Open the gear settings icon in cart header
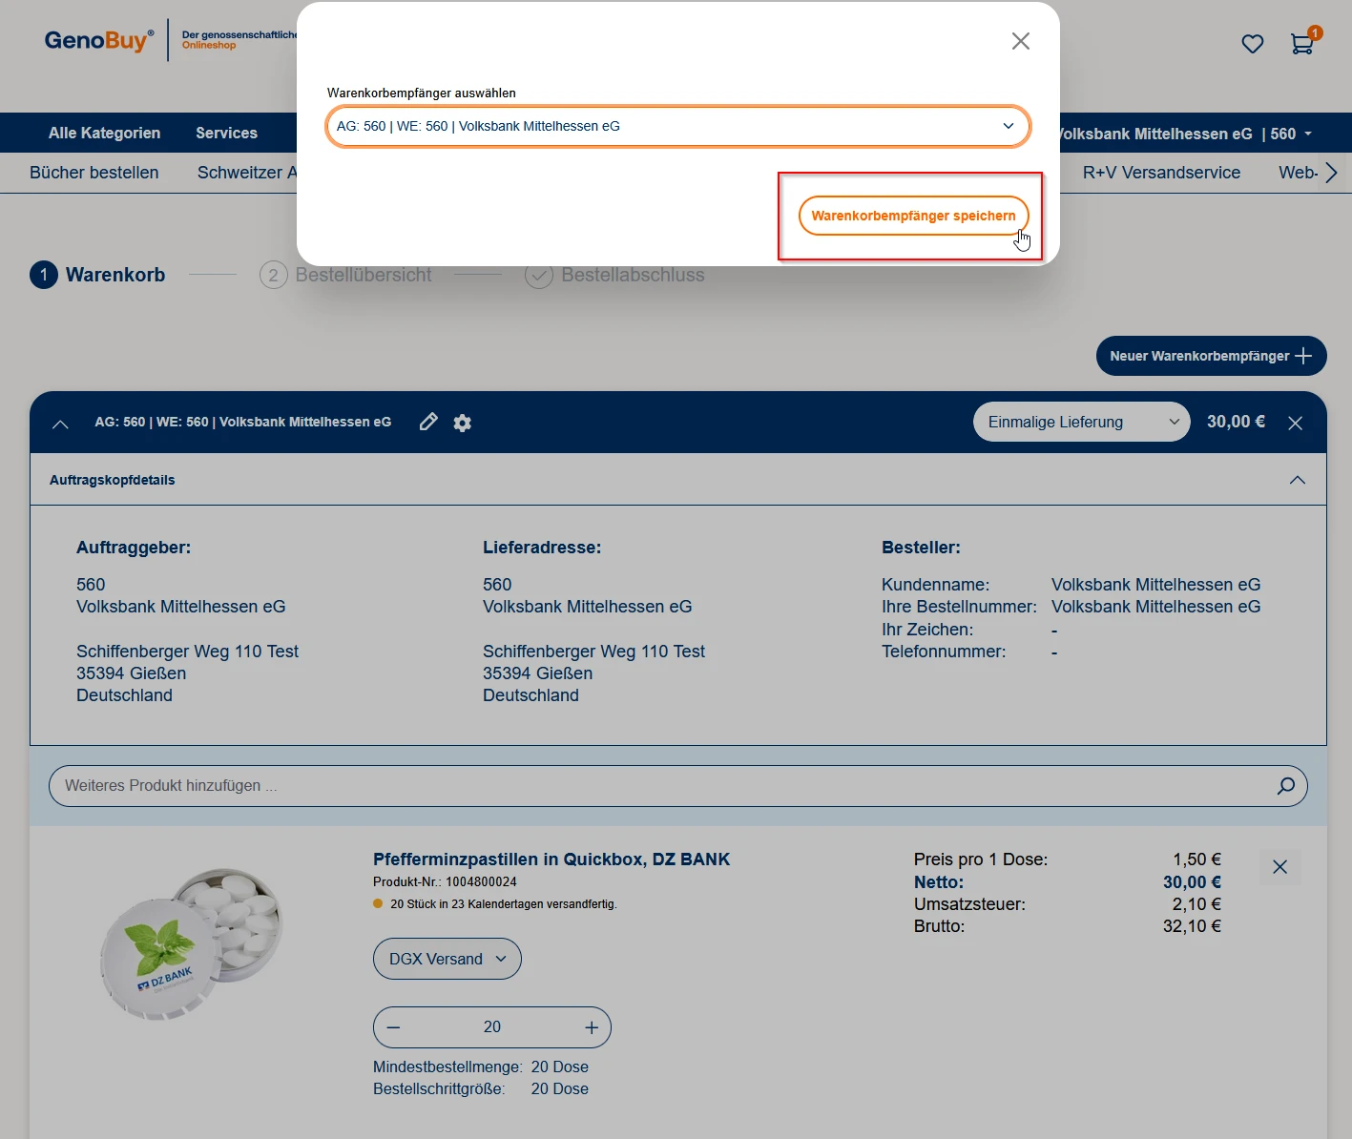Viewport: 1352px width, 1139px height. coord(463,423)
